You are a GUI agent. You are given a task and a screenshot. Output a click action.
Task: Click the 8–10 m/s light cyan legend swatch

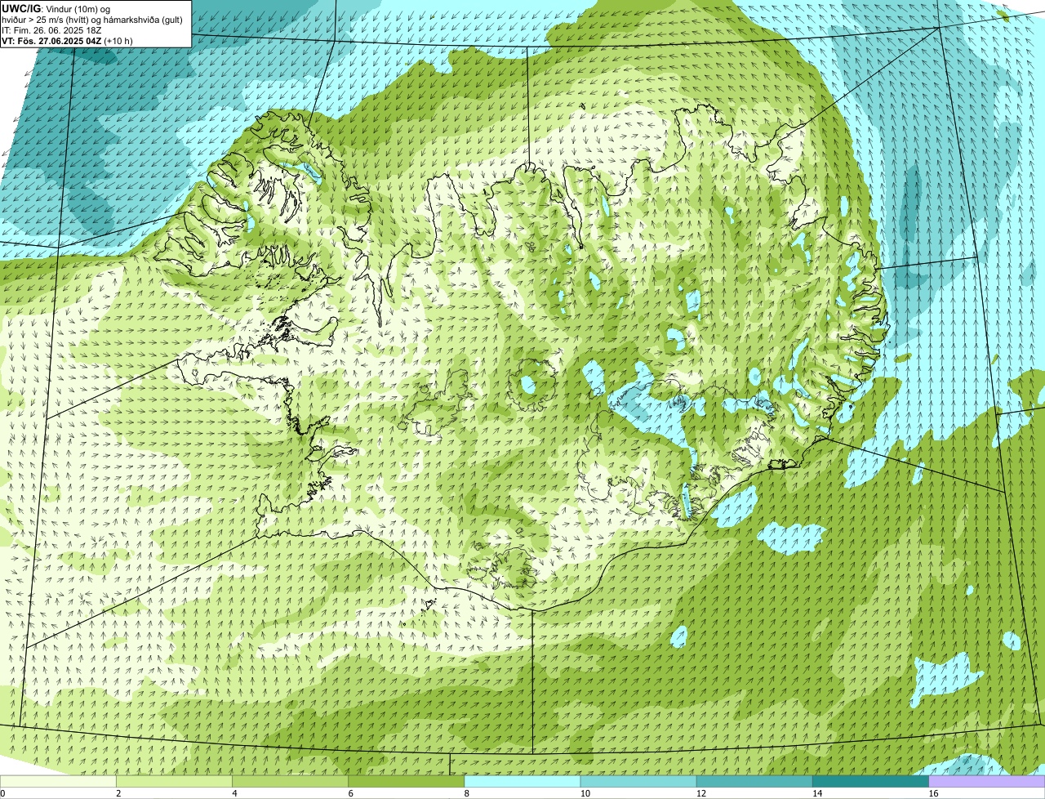522,782
